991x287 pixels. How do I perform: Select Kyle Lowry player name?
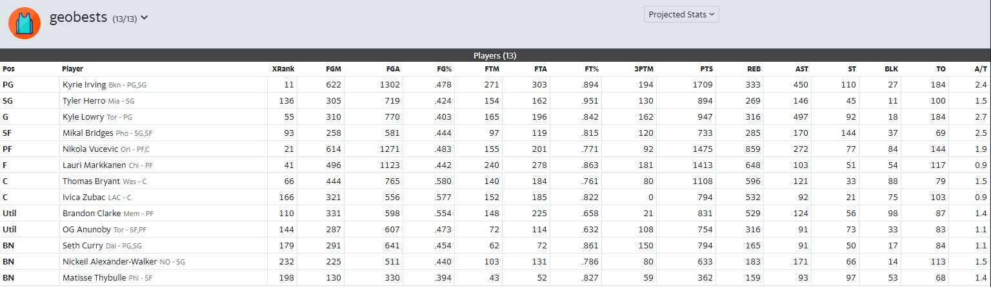tap(83, 117)
